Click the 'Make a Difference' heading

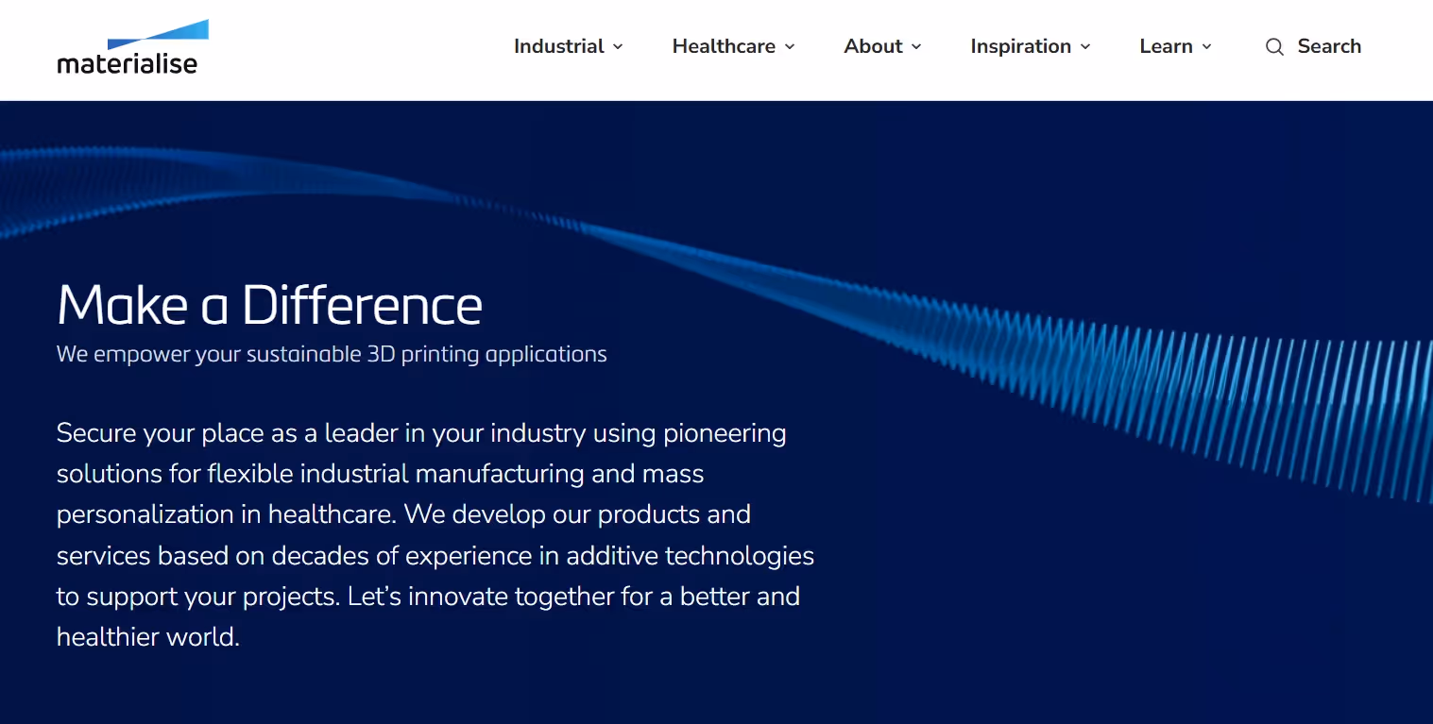(269, 304)
